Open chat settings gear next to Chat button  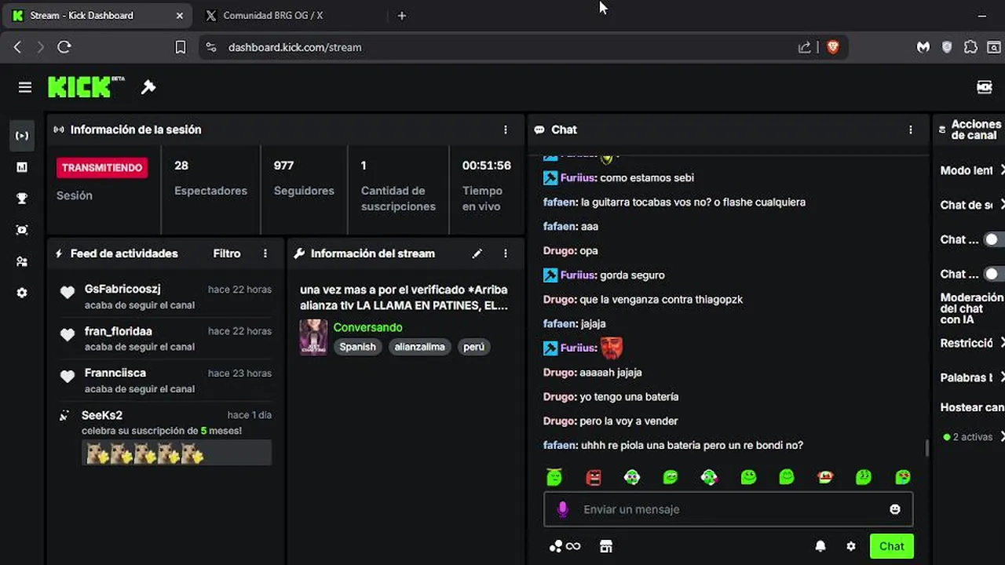pyautogui.click(x=851, y=546)
